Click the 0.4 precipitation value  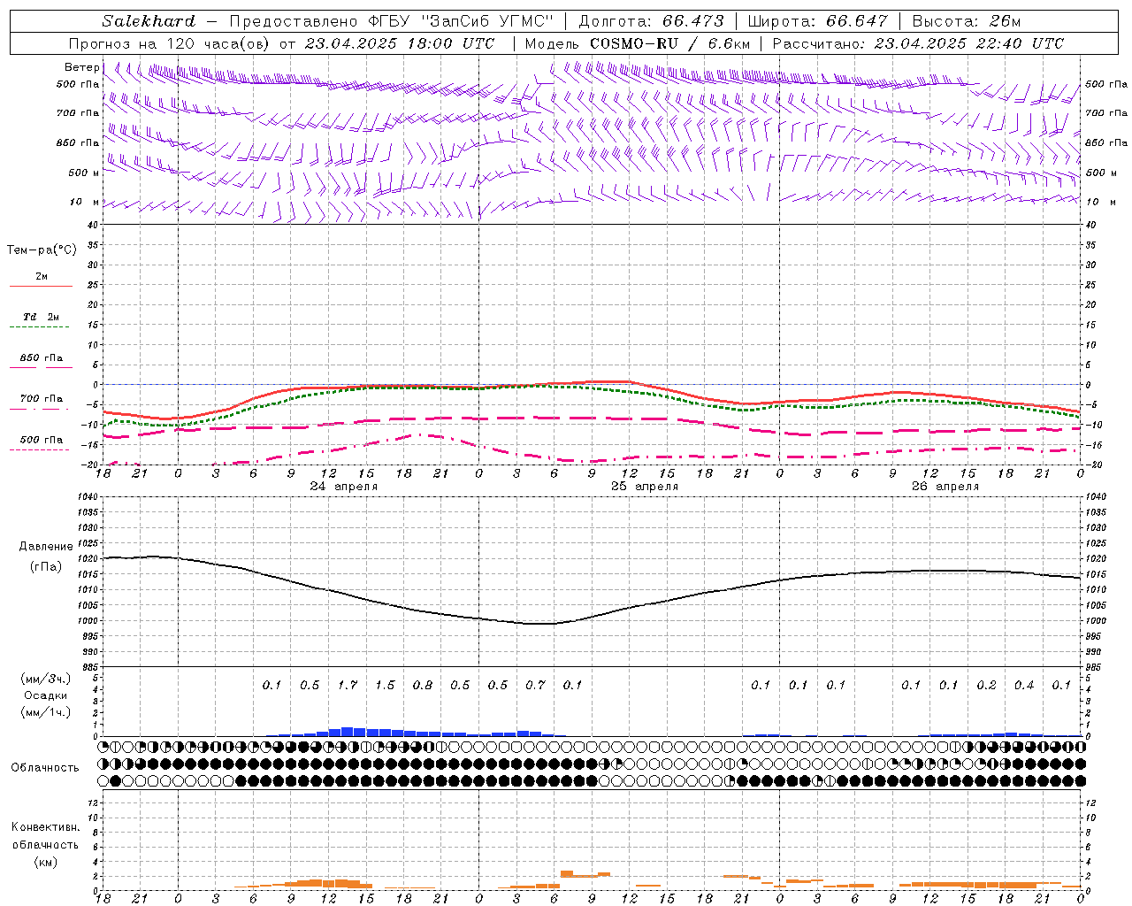pyautogui.click(x=1024, y=685)
